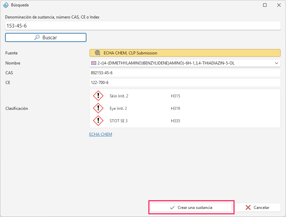Click the Buscar button
Image resolution: width=286 pixels, height=217 pixels.
pos(46,37)
